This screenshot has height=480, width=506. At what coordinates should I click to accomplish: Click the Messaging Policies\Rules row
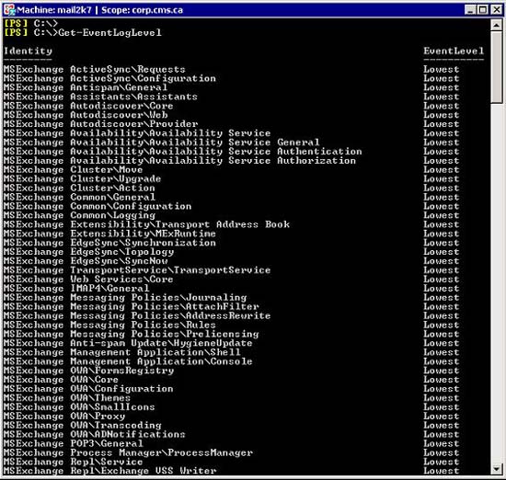pos(231,325)
